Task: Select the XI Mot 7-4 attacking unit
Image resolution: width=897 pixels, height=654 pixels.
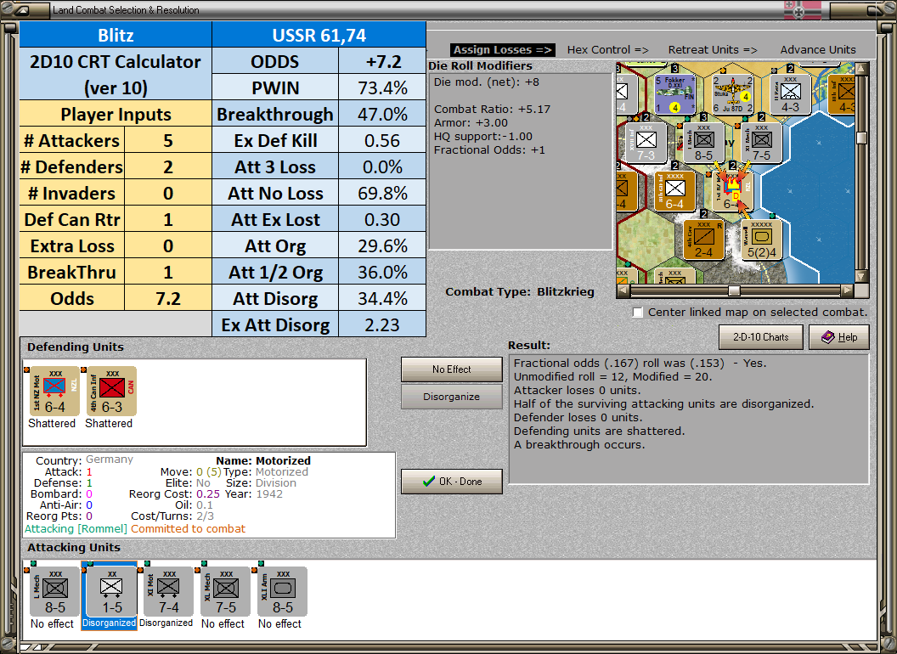Action: [169, 591]
